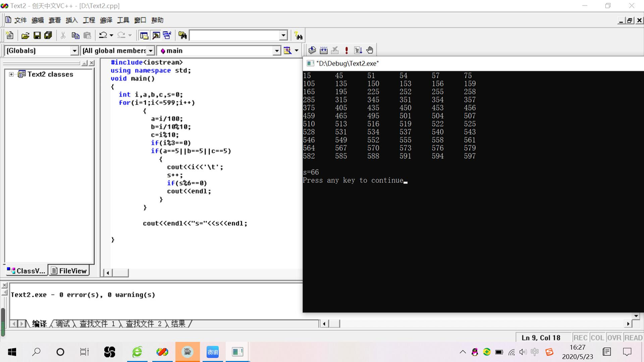Click the Save All icon
This screenshot has width=644, height=362.
pos(48,36)
